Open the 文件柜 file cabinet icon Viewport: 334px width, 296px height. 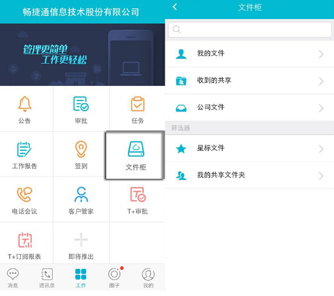136,149
